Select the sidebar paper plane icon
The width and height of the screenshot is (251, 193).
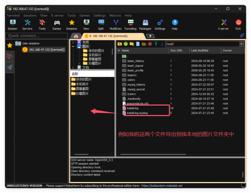(x=10, y=67)
